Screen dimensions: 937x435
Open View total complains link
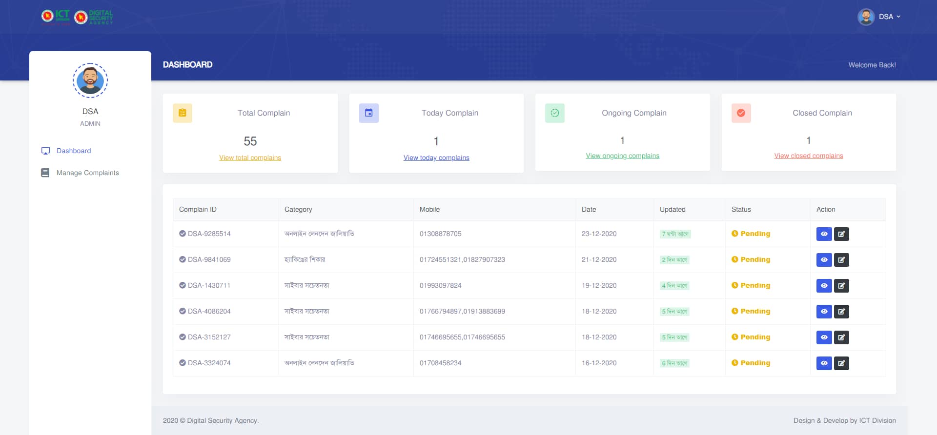[x=250, y=158]
